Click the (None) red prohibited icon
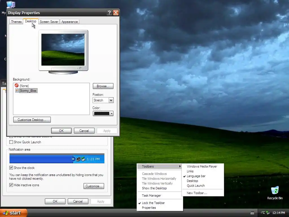The height and width of the screenshot is (217, 289). point(17,85)
